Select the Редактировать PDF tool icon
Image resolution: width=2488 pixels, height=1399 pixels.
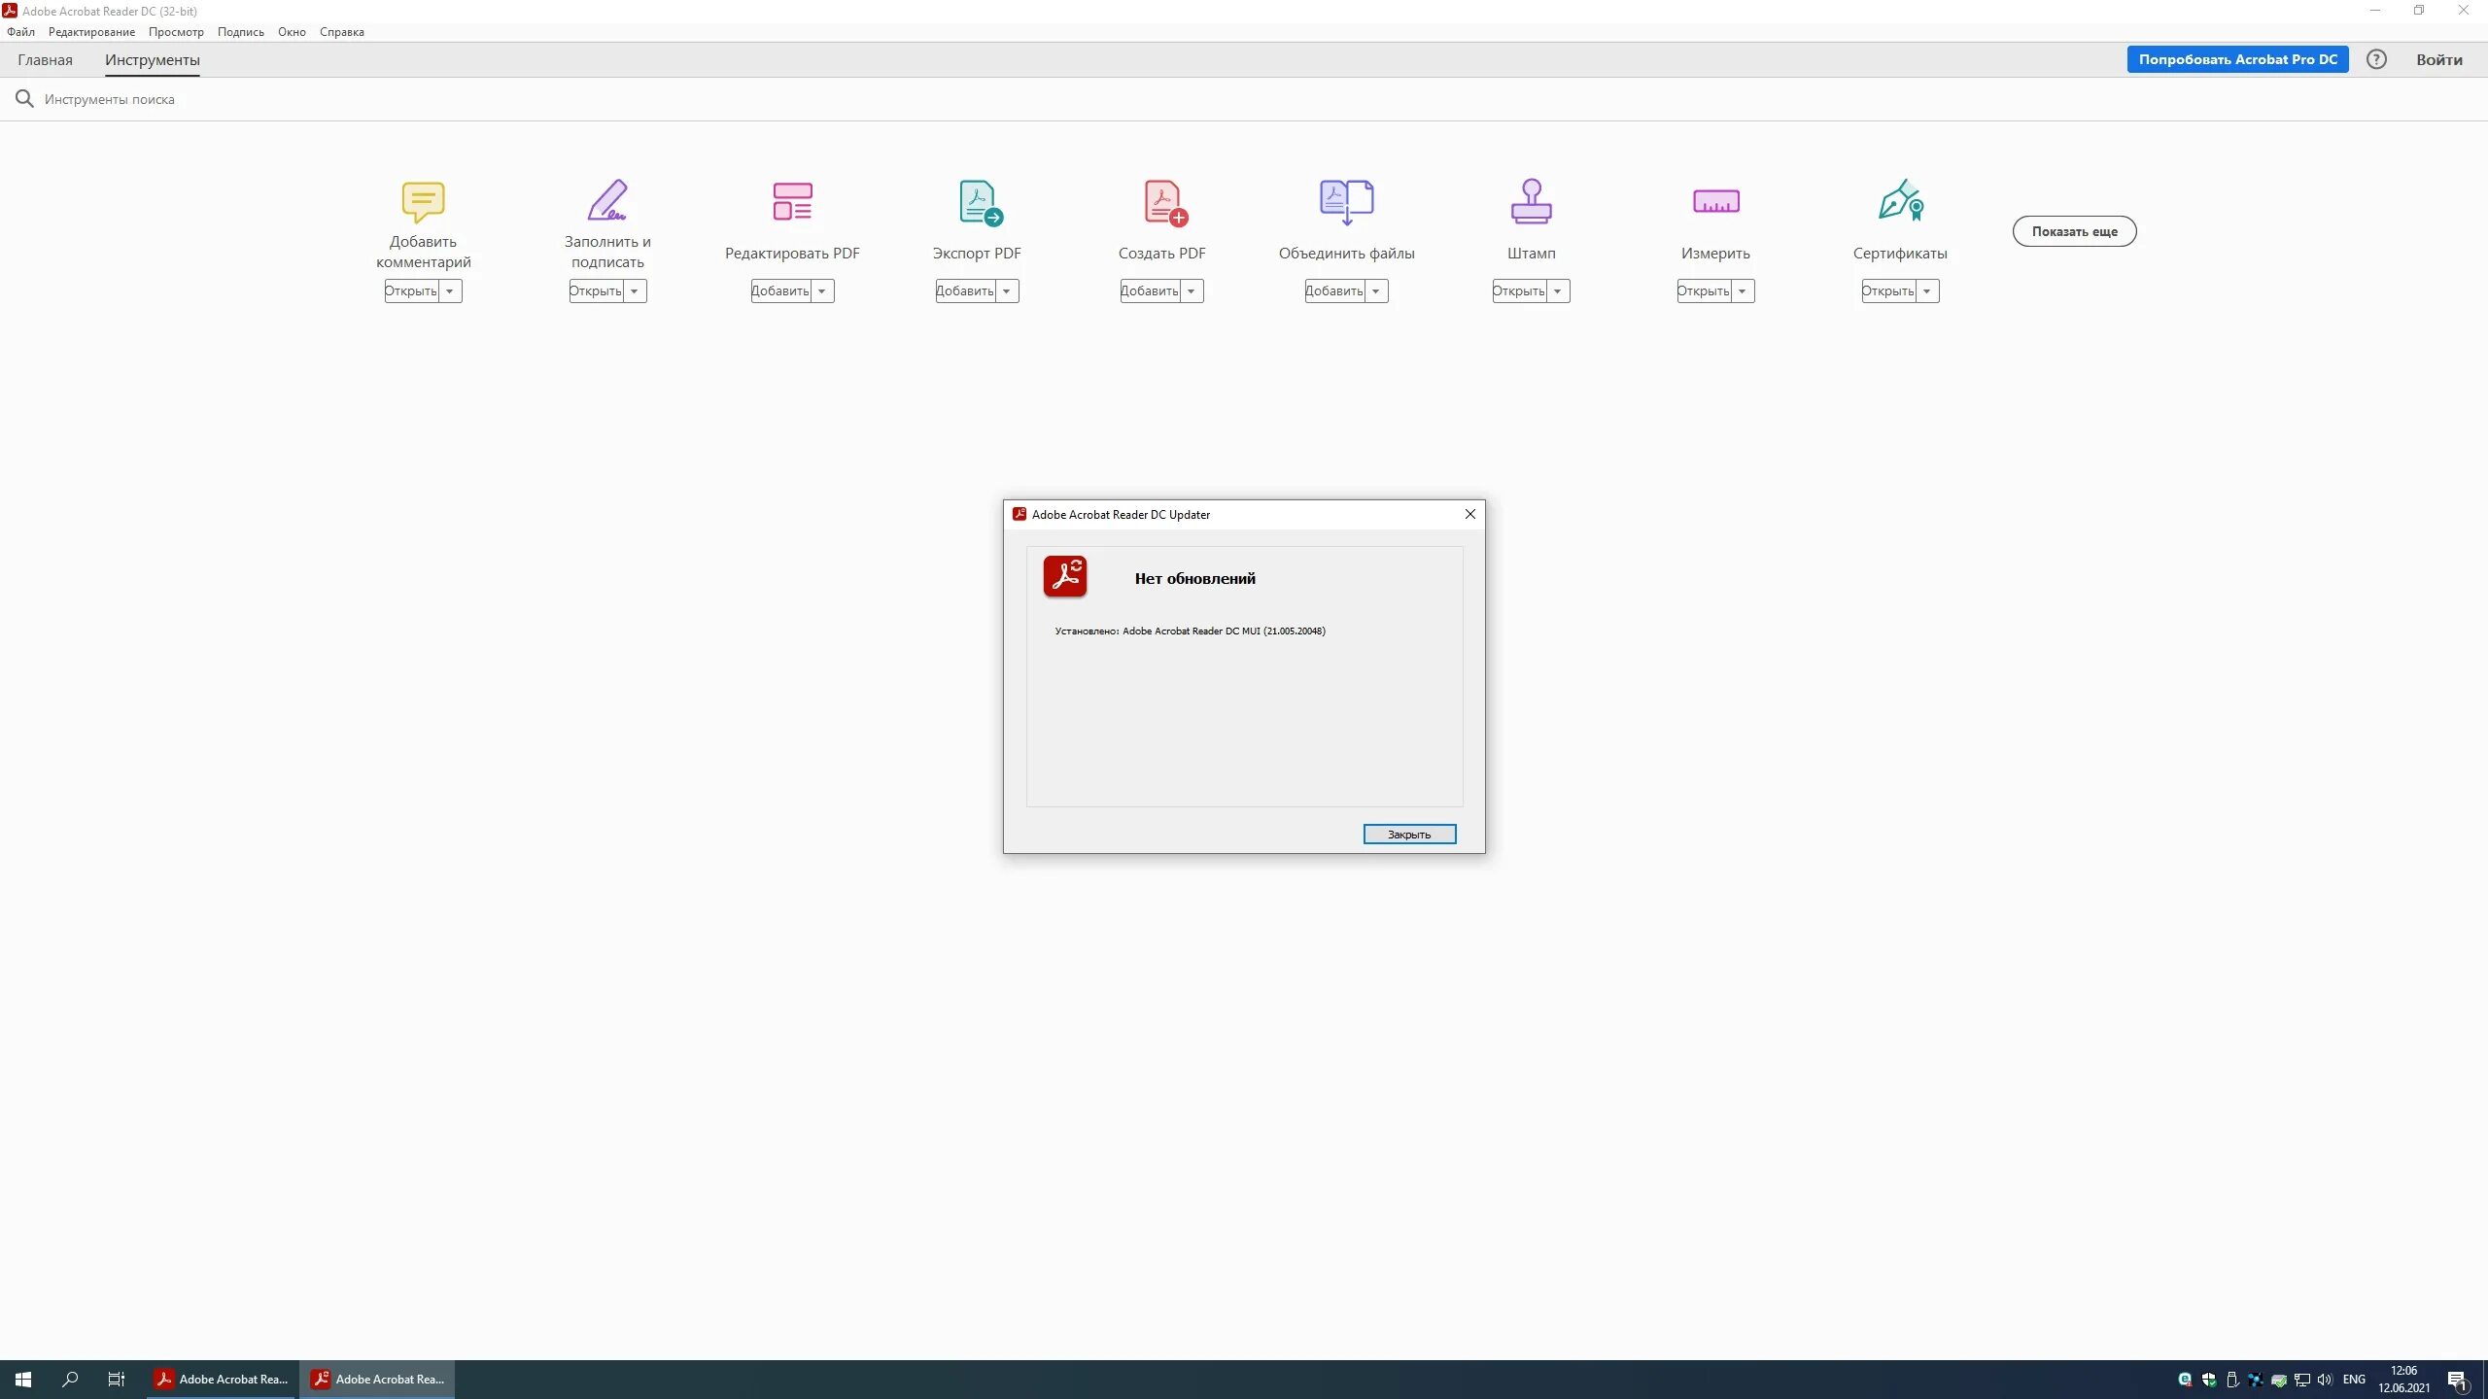coord(792,201)
